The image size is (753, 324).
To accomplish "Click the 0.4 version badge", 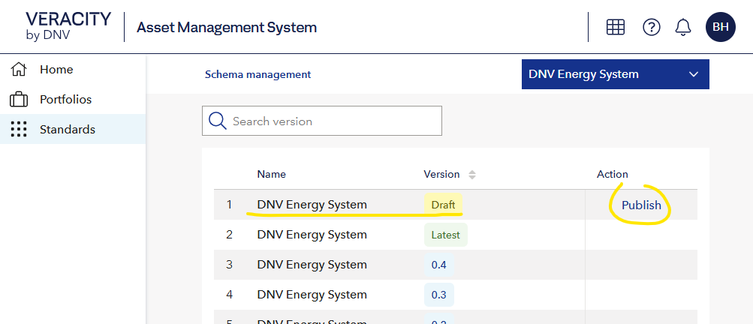I will click(439, 265).
